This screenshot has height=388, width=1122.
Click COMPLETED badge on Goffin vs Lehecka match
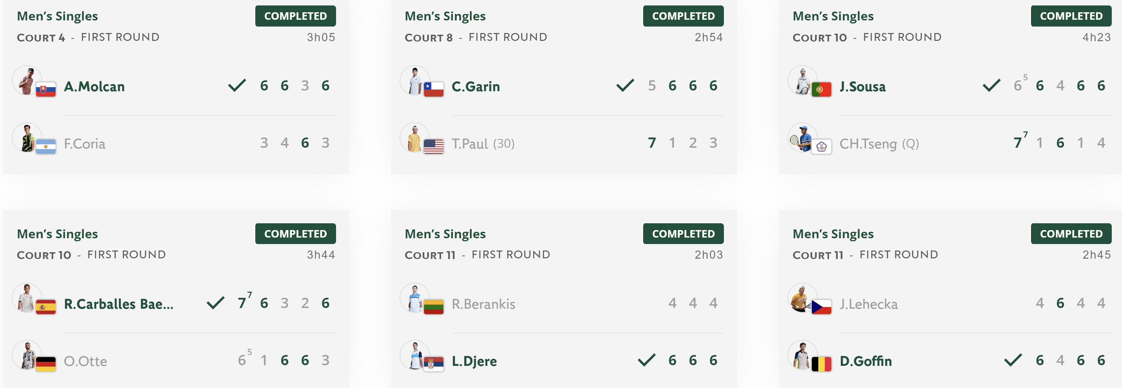(x=1071, y=233)
